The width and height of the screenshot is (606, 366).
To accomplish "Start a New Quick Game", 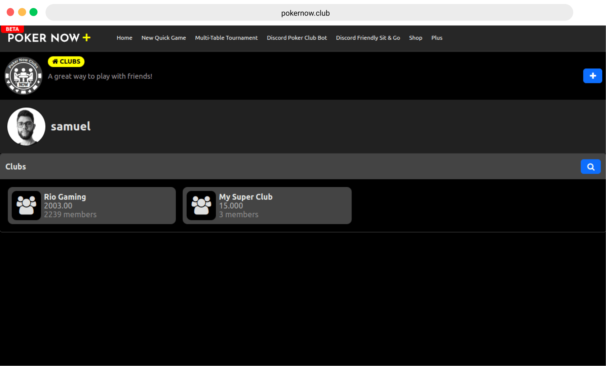I will tap(164, 38).
